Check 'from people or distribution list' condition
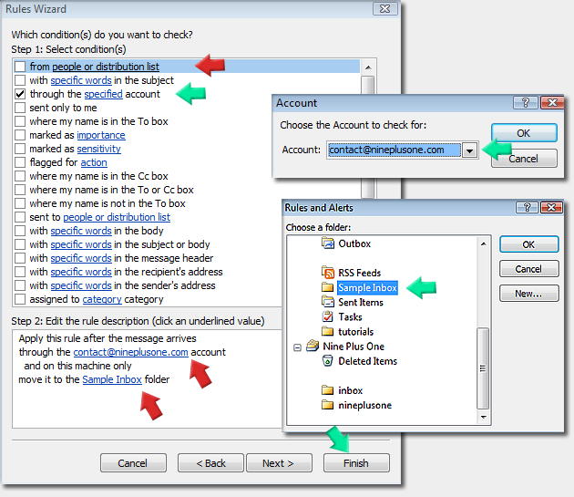574x497 pixels. click(x=20, y=67)
